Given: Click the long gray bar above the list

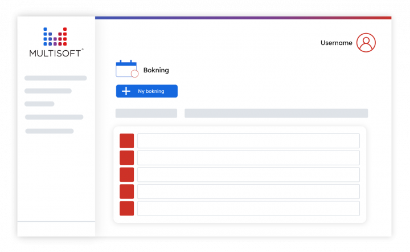Looking at the screenshot, I should pyautogui.click(x=276, y=113).
